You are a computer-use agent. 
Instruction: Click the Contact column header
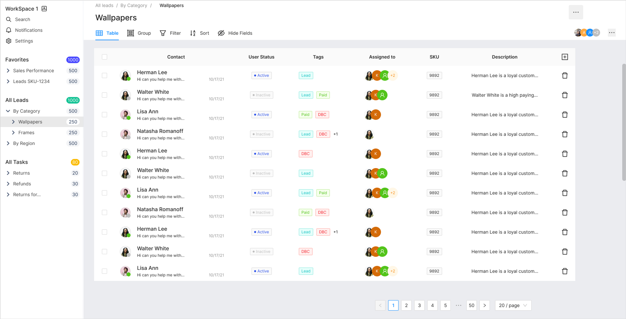(176, 57)
